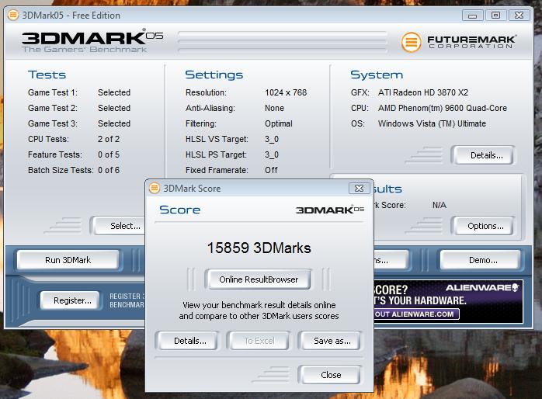Screen dimensions: 542x399
Task: Click the Batch Size Tests 0 of 6 value
Action: click(109, 170)
